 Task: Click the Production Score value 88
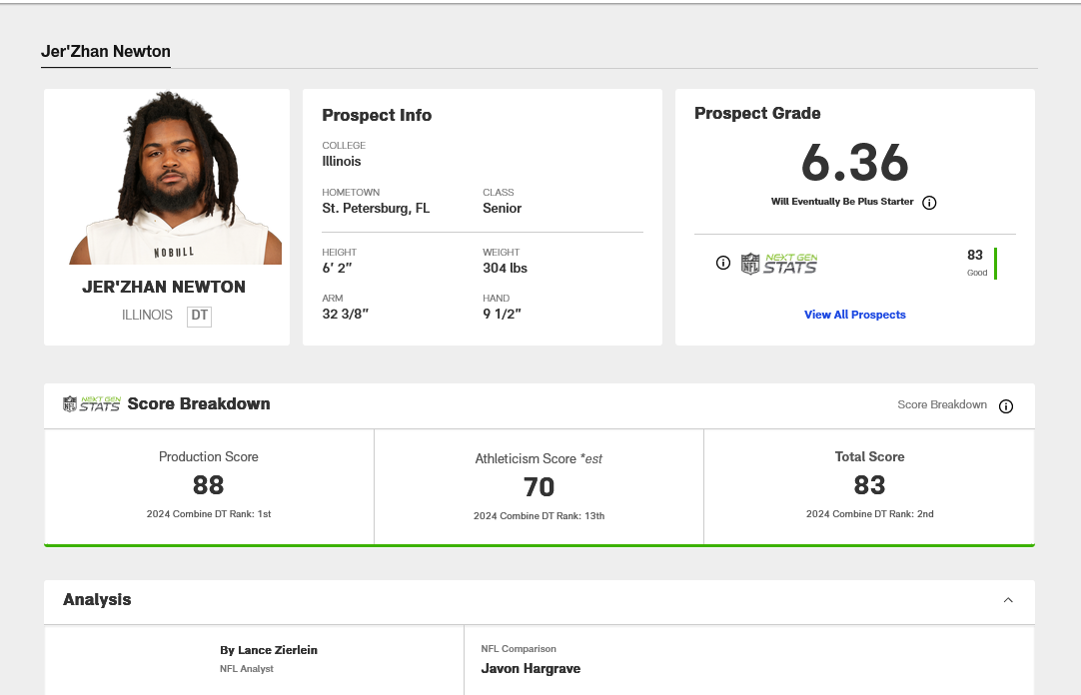tap(208, 485)
